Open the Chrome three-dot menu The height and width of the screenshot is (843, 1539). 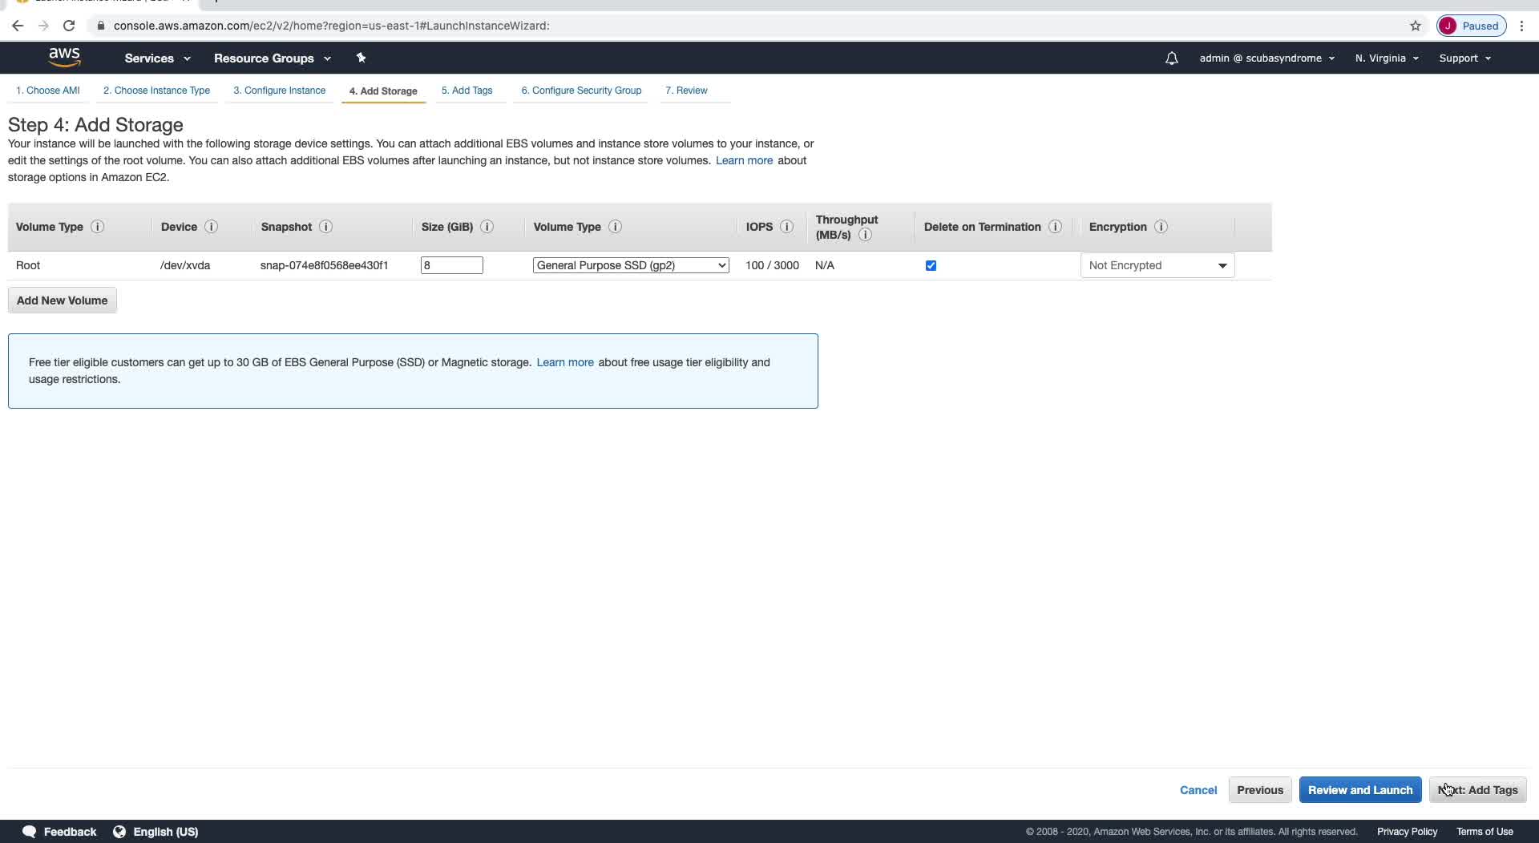click(x=1521, y=26)
